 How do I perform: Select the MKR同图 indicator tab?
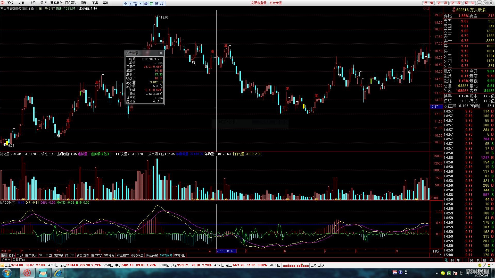click(x=180, y=255)
